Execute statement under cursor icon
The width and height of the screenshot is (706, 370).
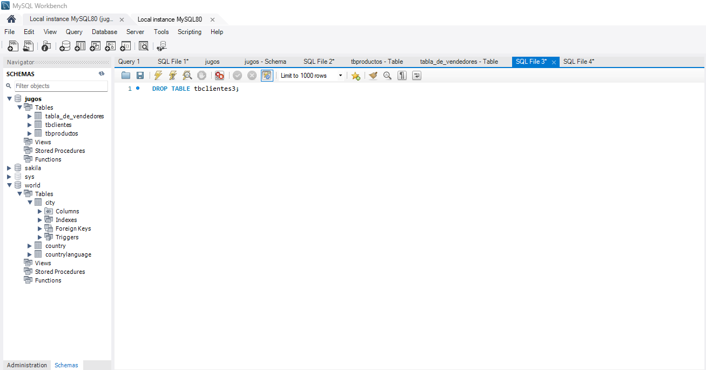[173, 76]
